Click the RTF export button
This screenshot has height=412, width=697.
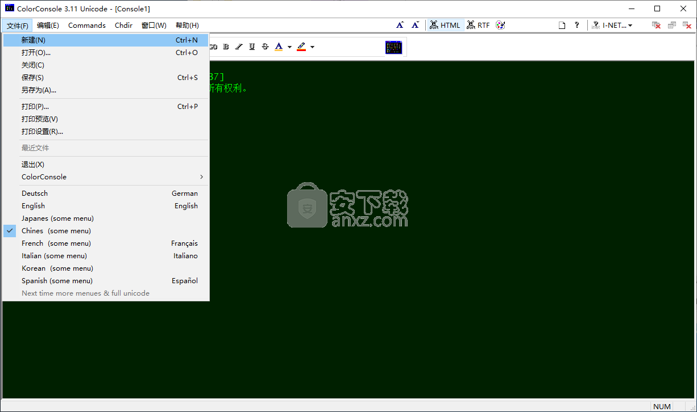click(x=479, y=25)
